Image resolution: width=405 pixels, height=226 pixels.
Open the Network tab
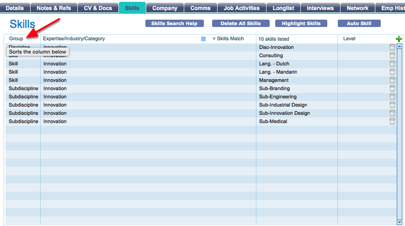(358, 8)
